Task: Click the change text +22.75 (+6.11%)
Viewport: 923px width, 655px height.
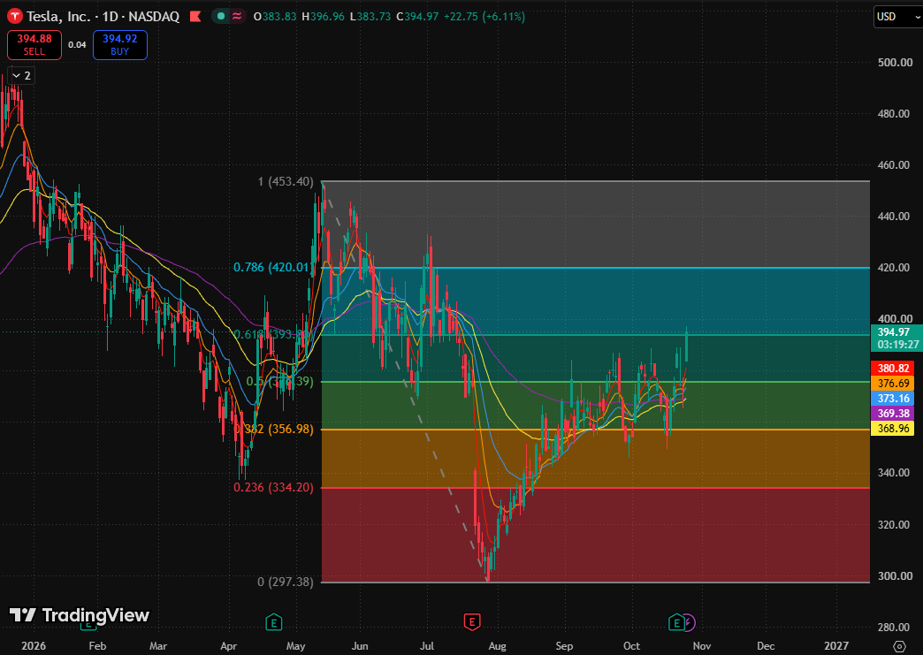Action: click(484, 17)
